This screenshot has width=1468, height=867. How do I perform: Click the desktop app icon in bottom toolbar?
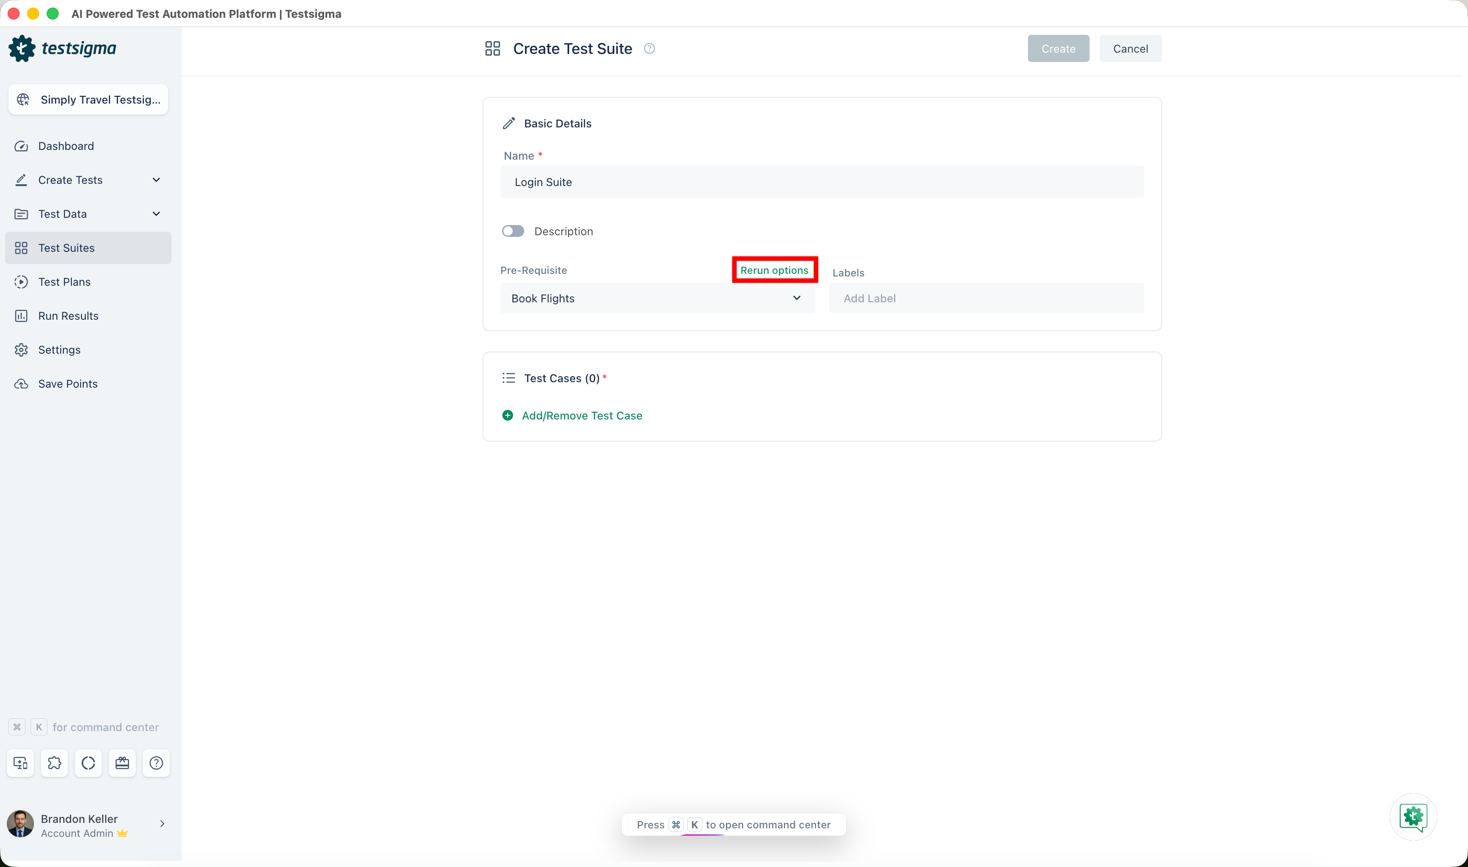coord(20,763)
